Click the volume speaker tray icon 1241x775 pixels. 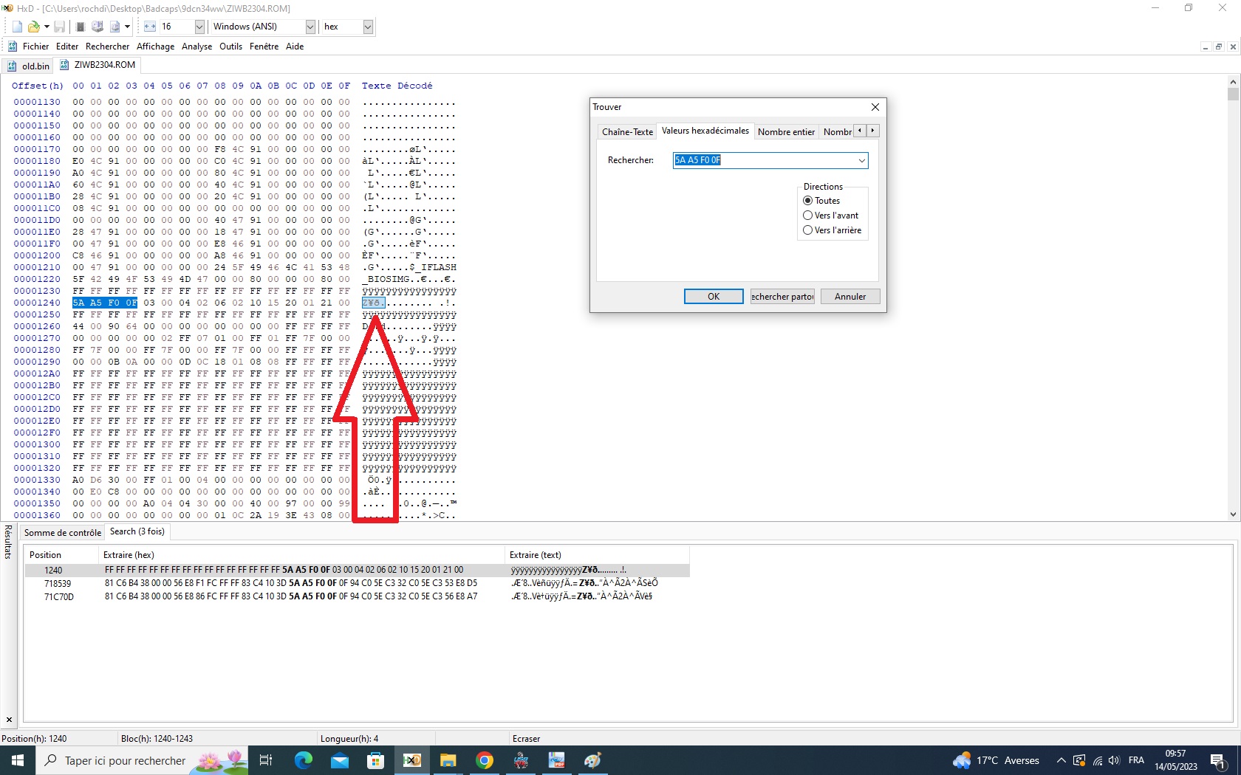tap(1114, 760)
